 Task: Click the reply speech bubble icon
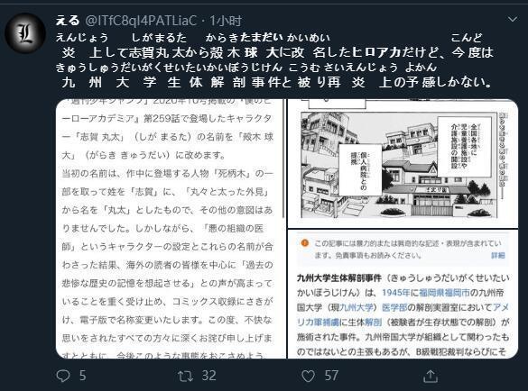(63, 376)
